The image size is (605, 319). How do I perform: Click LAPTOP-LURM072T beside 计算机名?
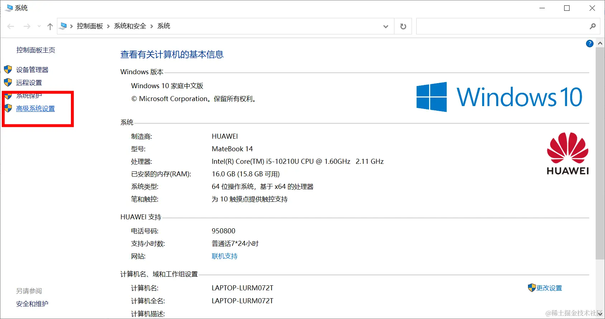[243, 288]
